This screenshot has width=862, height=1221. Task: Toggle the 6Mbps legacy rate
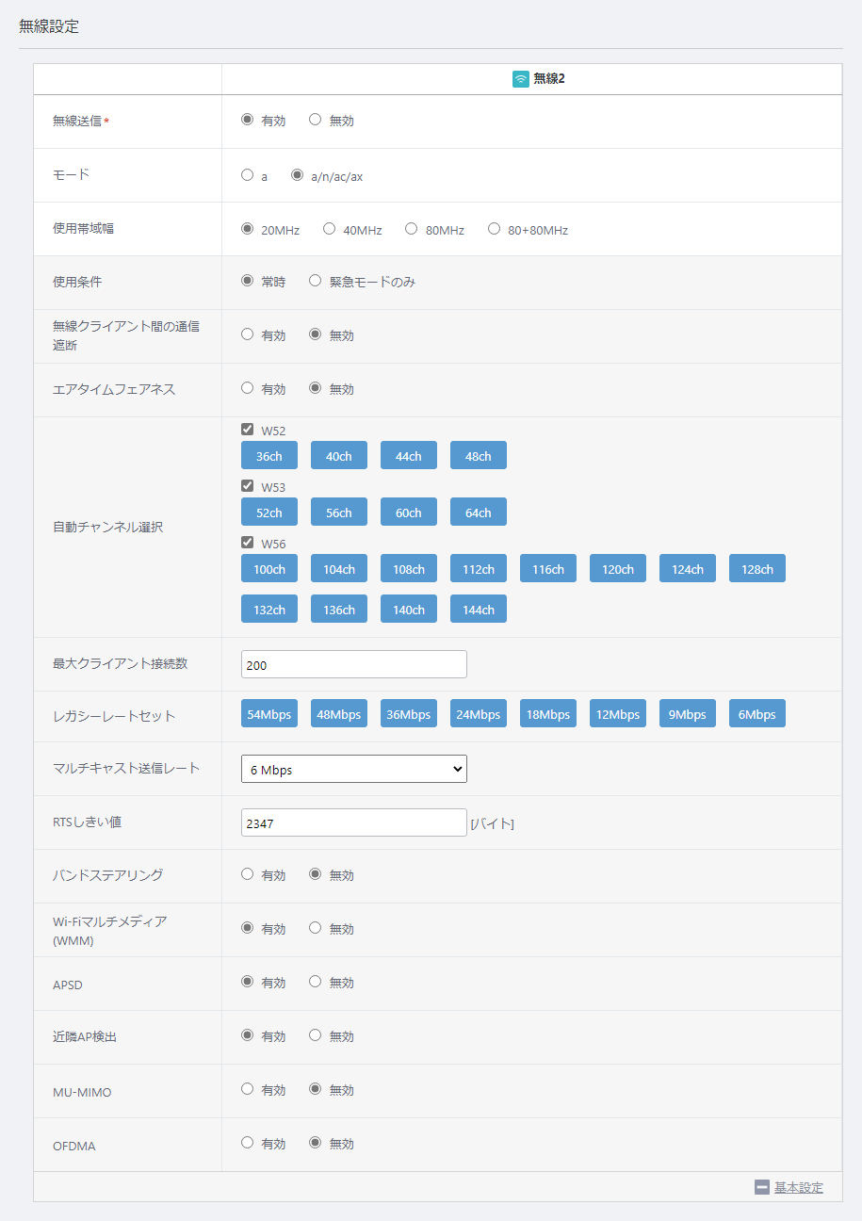pos(757,713)
